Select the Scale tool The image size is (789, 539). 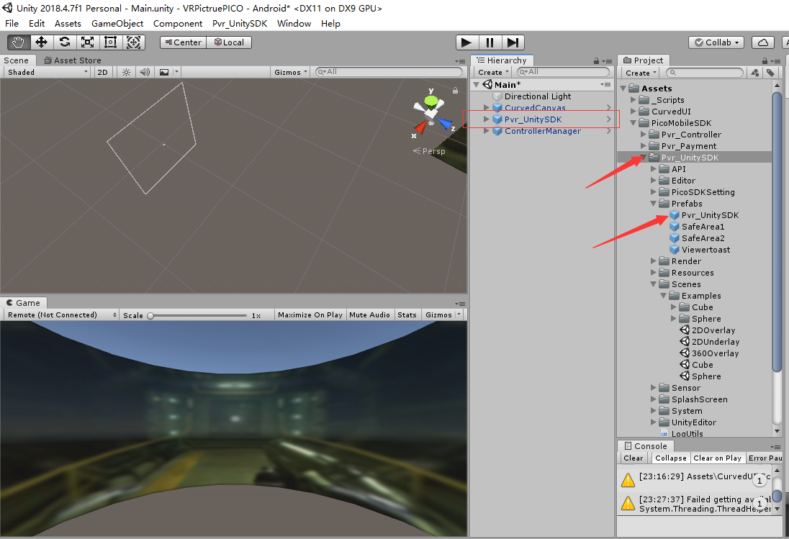point(87,42)
